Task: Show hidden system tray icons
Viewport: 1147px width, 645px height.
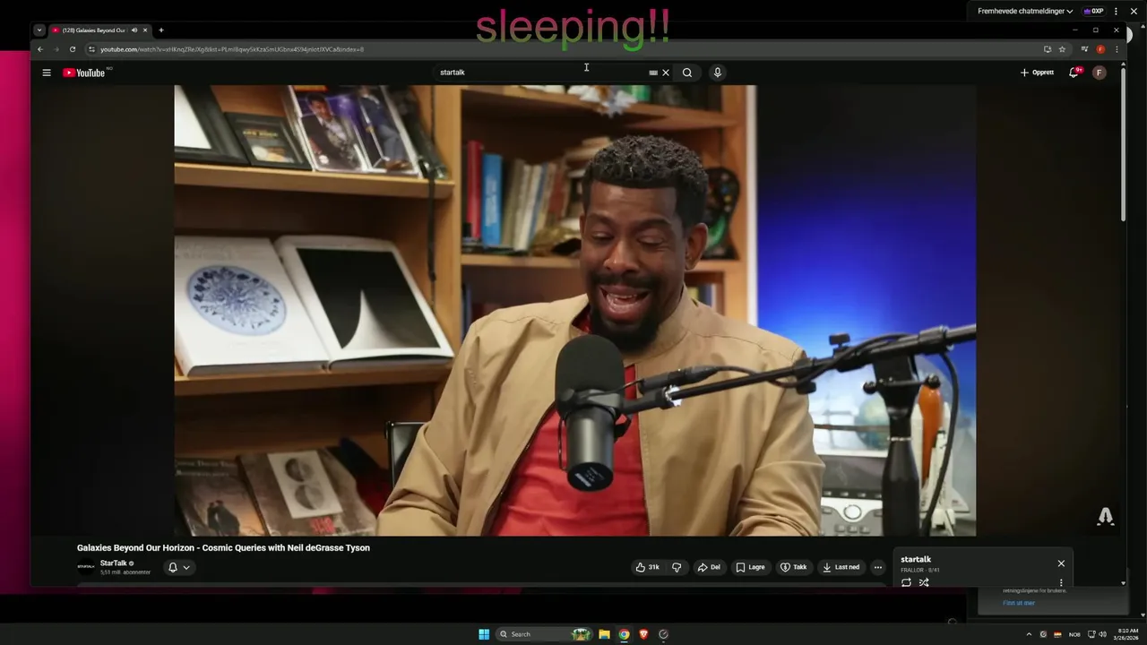Action: 1029,634
